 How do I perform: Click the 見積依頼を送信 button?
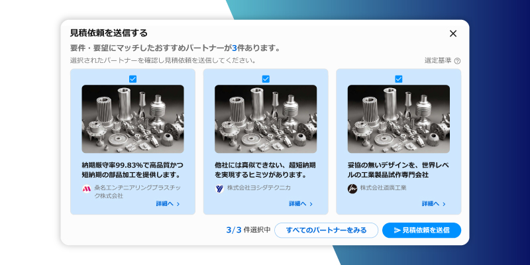pyautogui.click(x=421, y=230)
